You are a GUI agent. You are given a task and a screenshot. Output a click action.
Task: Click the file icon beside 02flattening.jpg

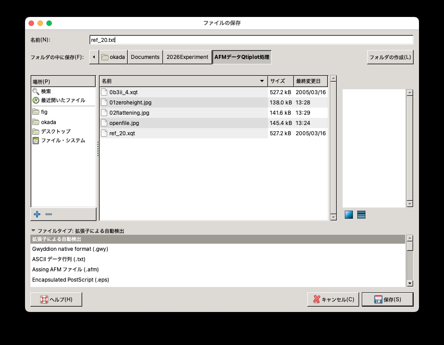tap(104, 112)
